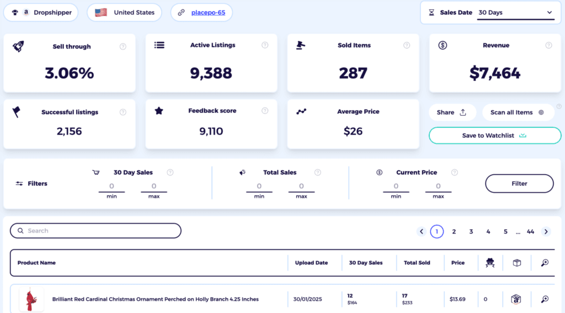
Task: Click the box icon column header
Action: (516, 263)
